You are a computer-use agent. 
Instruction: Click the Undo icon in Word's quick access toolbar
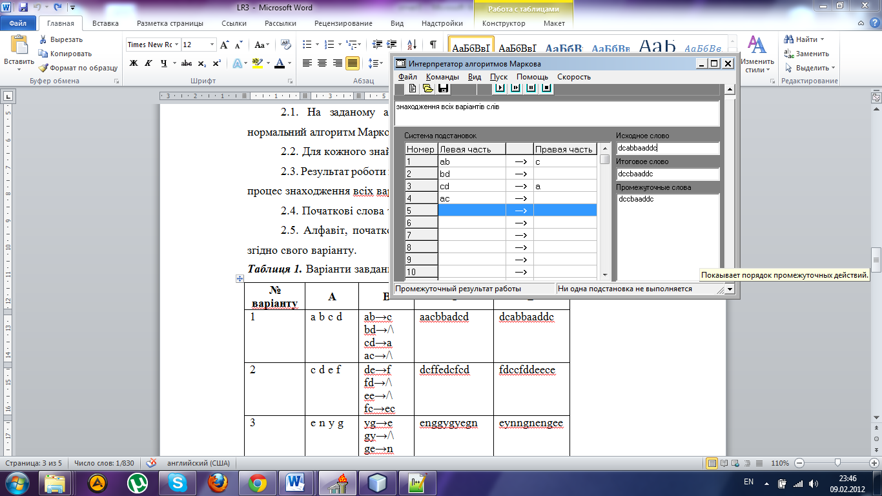(x=39, y=7)
